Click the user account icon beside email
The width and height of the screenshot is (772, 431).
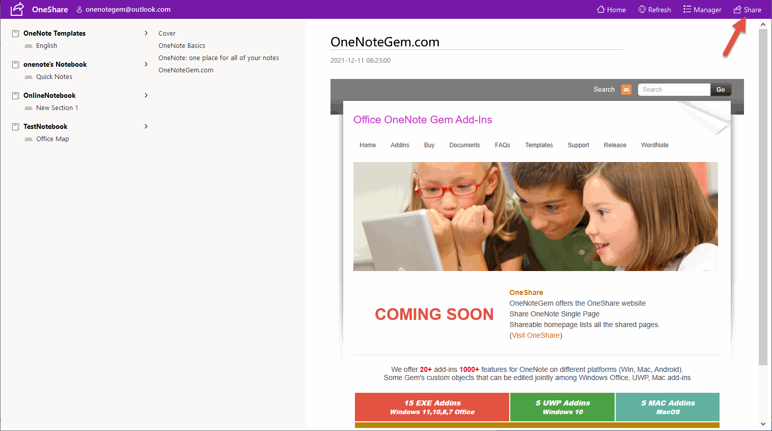point(79,10)
